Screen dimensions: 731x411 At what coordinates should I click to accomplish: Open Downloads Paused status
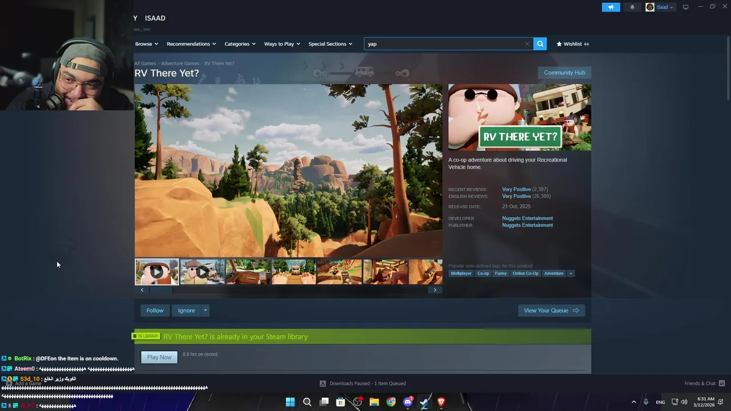[x=363, y=384]
